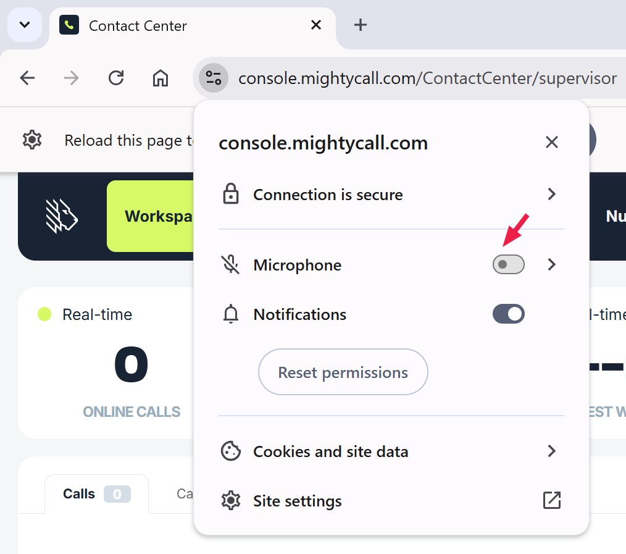Click the cookie icon in popup
The width and height of the screenshot is (626, 554).
coord(231,451)
